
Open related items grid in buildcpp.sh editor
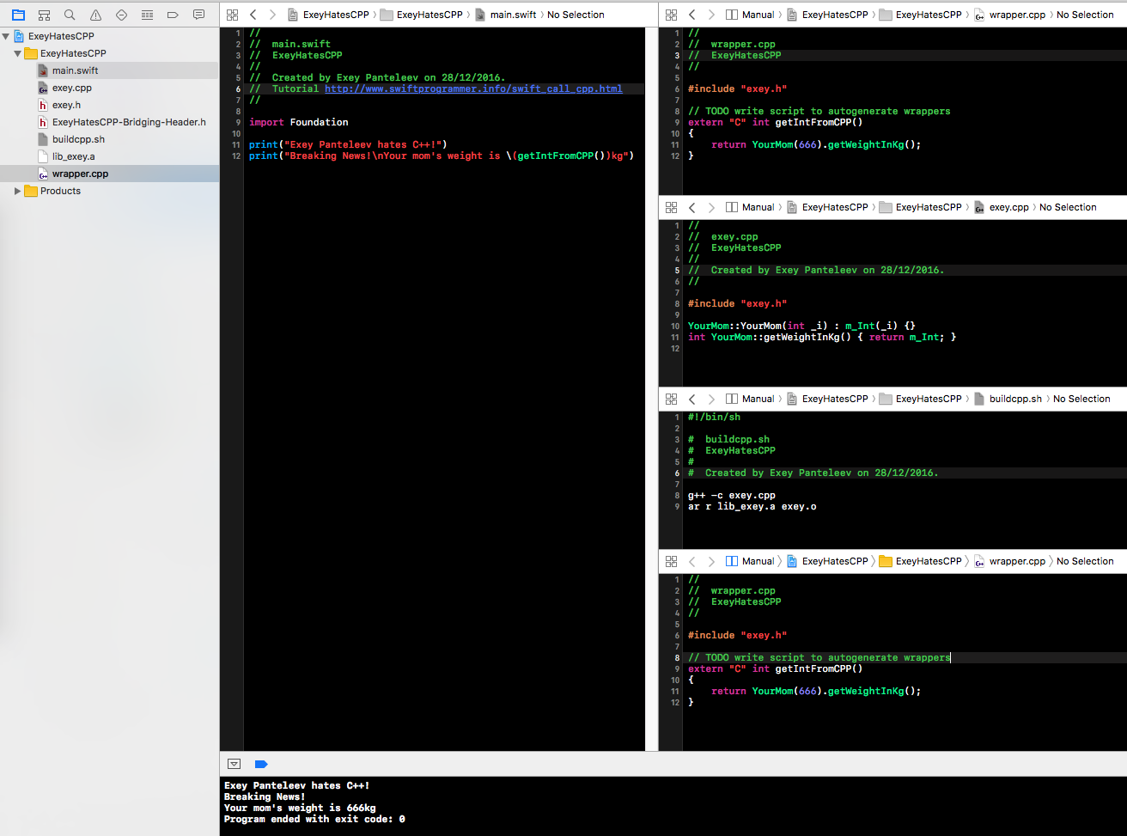click(672, 399)
